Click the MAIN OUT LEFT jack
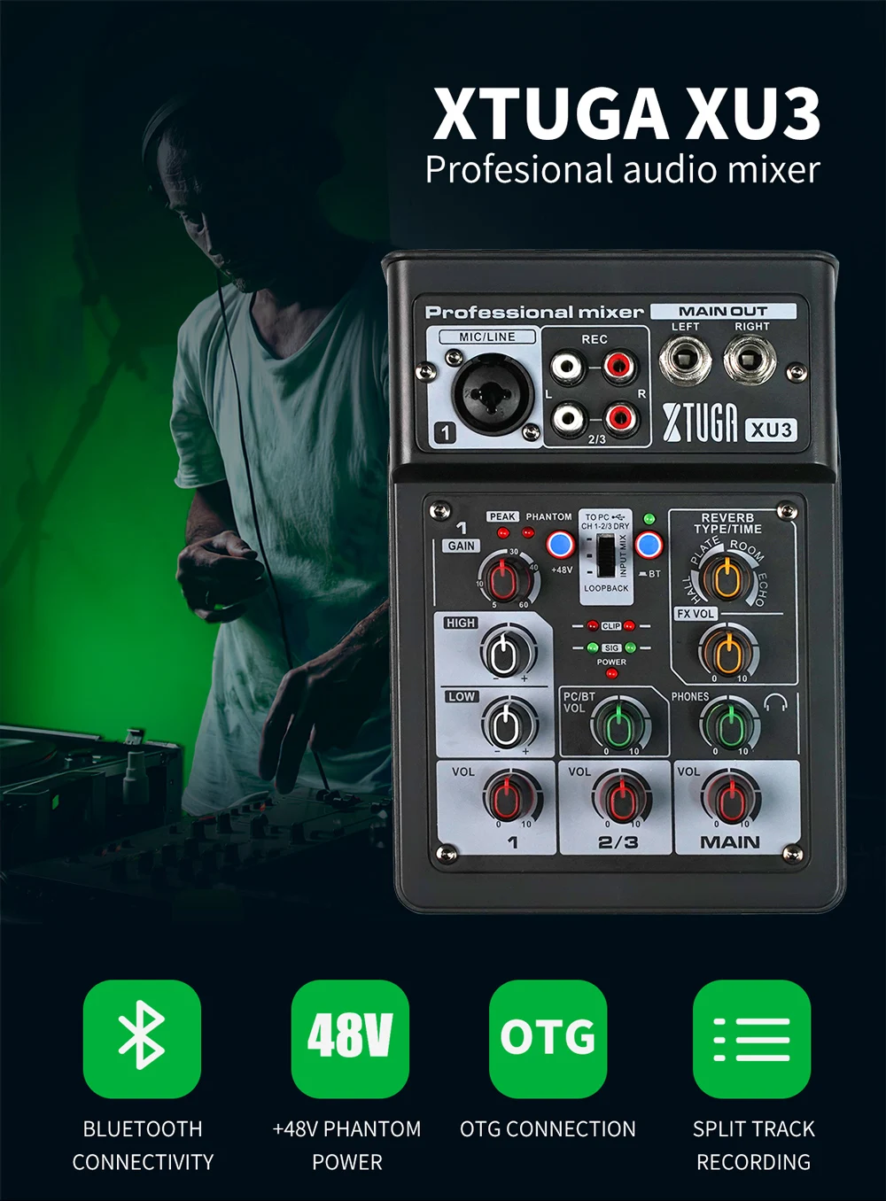886x1201 pixels. (685, 361)
